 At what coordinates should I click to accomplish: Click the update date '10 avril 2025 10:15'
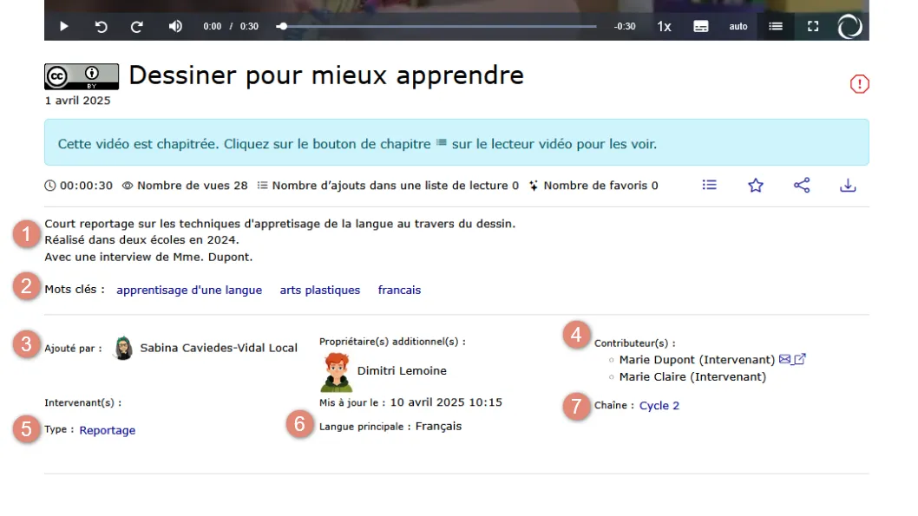coord(446,402)
